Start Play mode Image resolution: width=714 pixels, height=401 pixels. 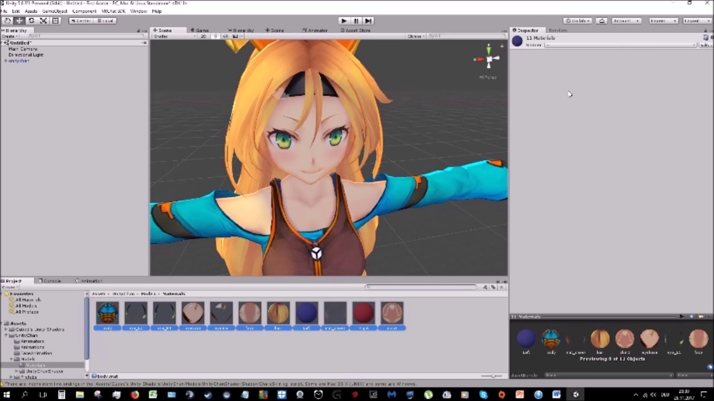click(344, 21)
